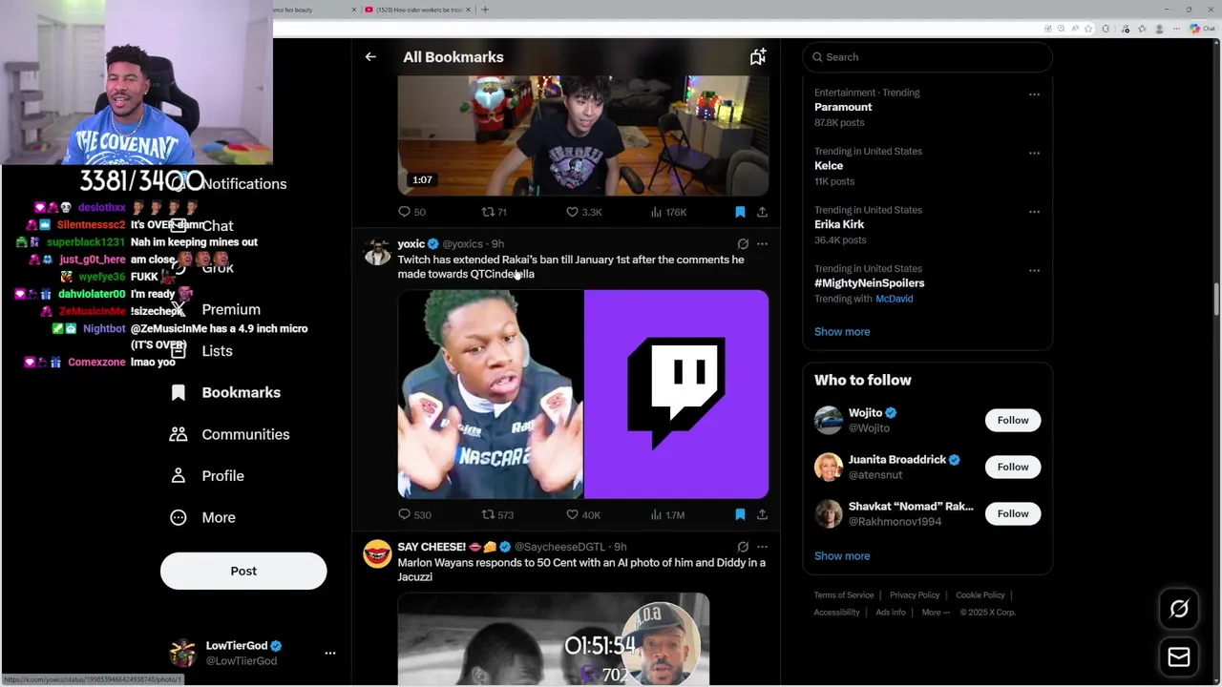Open Terms of Service footer link
This screenshot has height=687, width=1222.
coord(844,595)
